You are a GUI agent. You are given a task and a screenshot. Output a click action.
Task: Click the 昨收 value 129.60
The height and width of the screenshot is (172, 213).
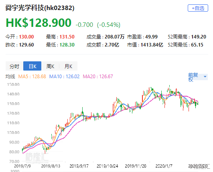click(x=26, y=45)
